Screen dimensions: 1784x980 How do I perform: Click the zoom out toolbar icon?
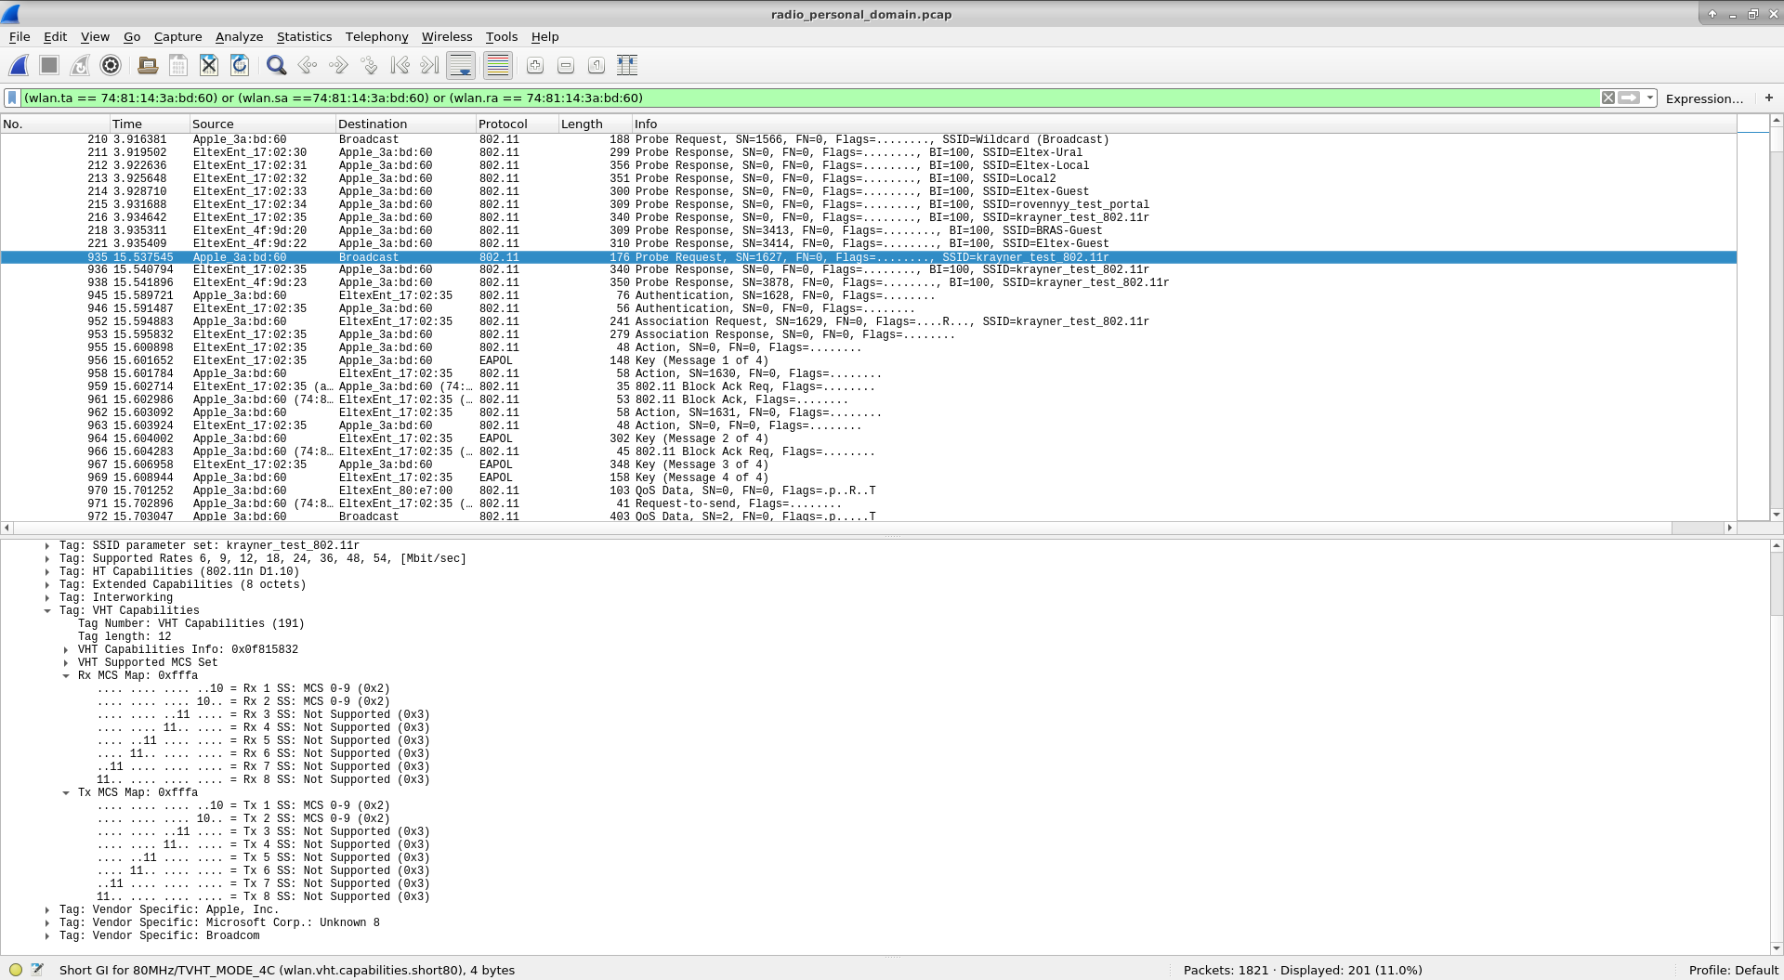[x=566, y=65]
